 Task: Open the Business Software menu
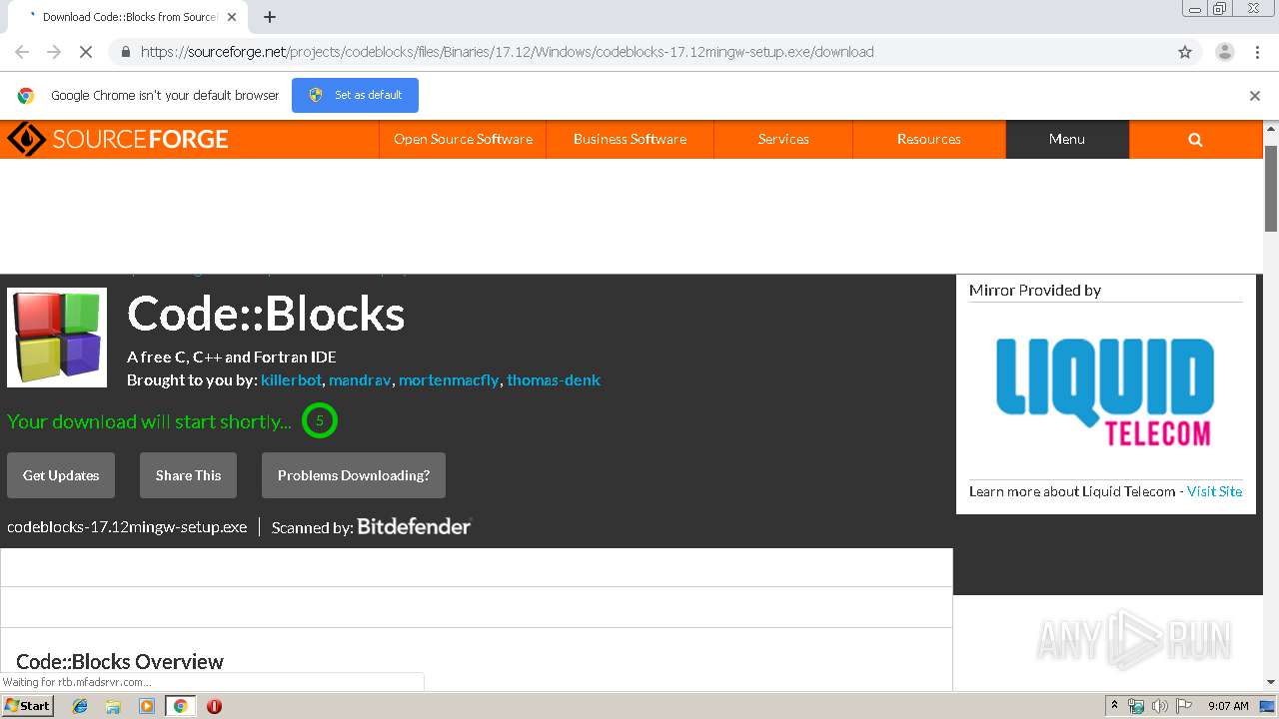click(x=630, y=140)
